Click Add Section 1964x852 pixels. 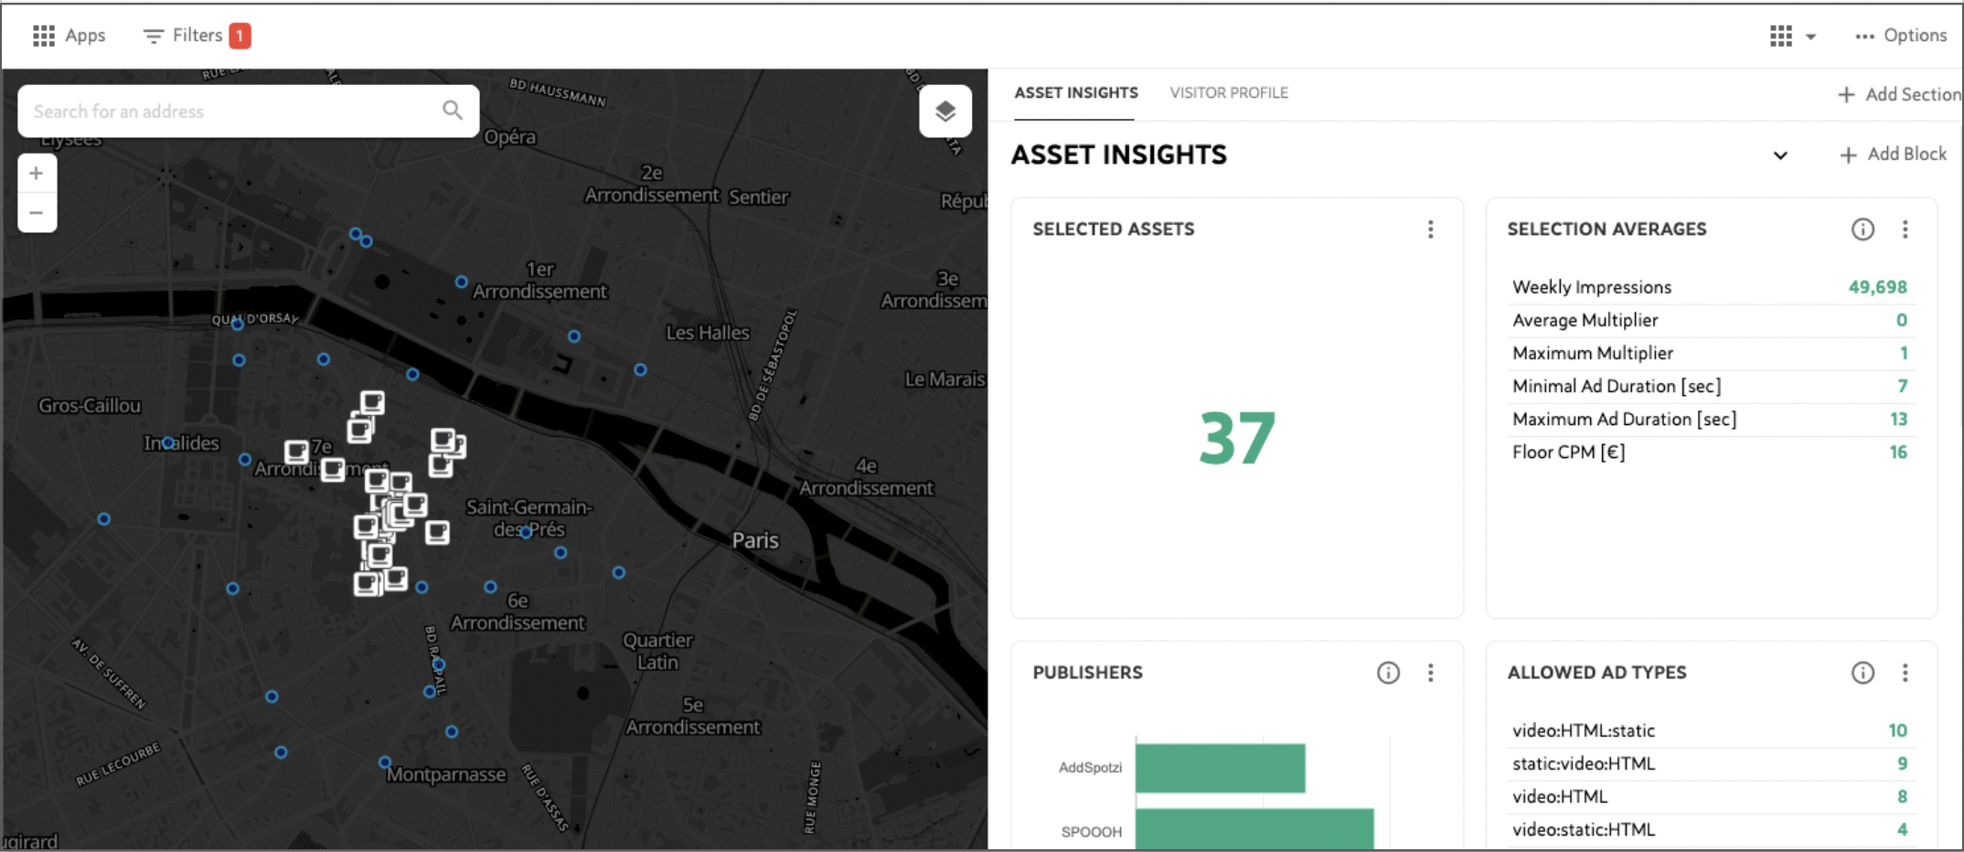(x=1898, y=94)
